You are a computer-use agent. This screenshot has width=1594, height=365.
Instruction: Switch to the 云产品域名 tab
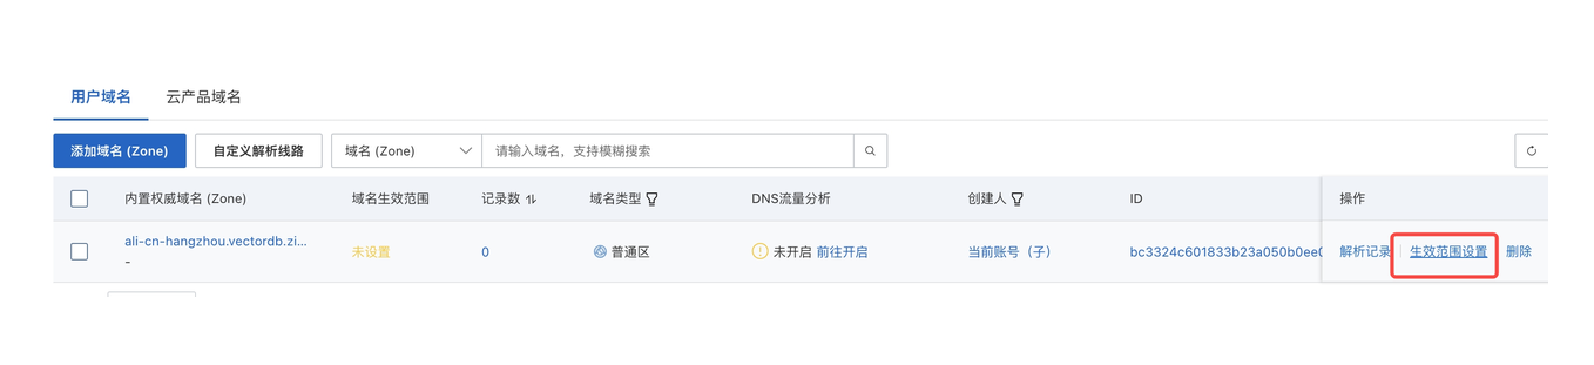click(x=203, y=97)
